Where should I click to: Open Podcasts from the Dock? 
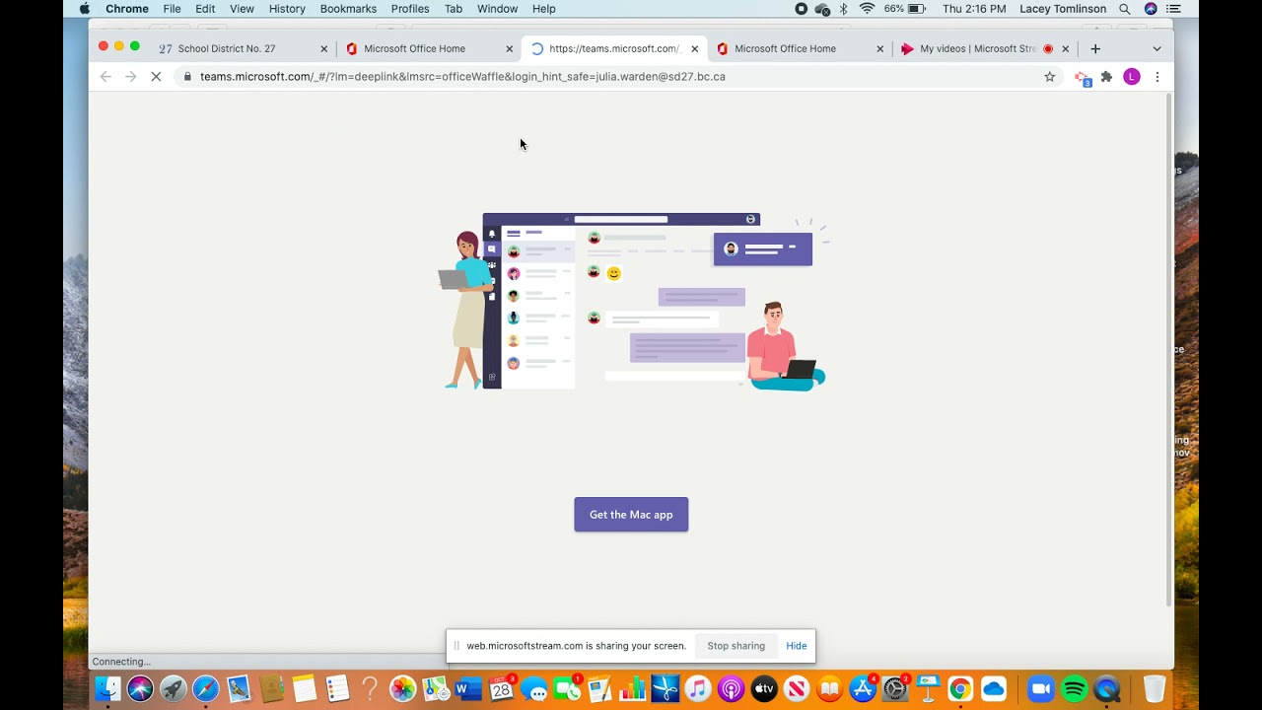click(x=731, y=688)
